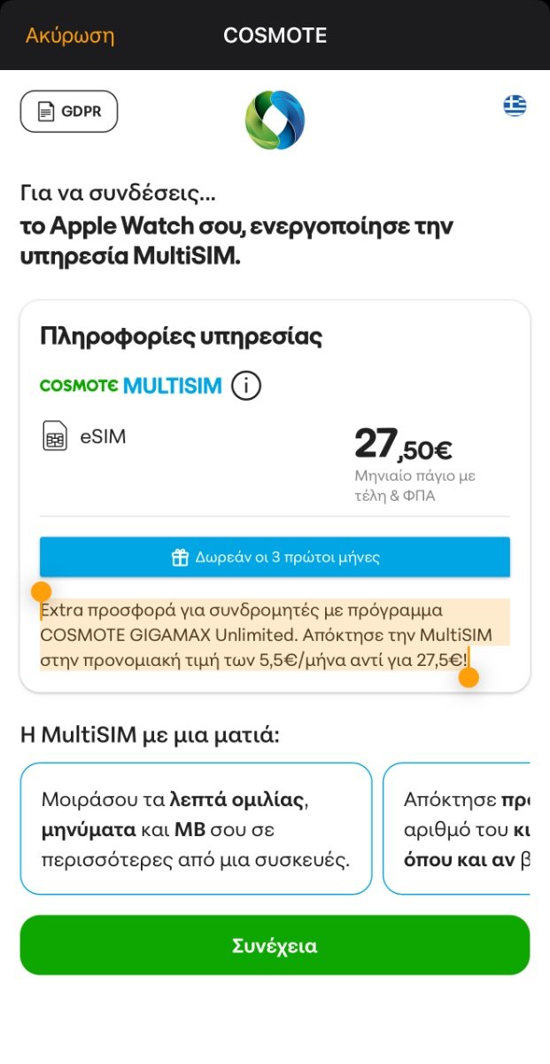
Task: Switch language via the Greek flag icon
Action: pyautogui.click(x=515, y=106)
